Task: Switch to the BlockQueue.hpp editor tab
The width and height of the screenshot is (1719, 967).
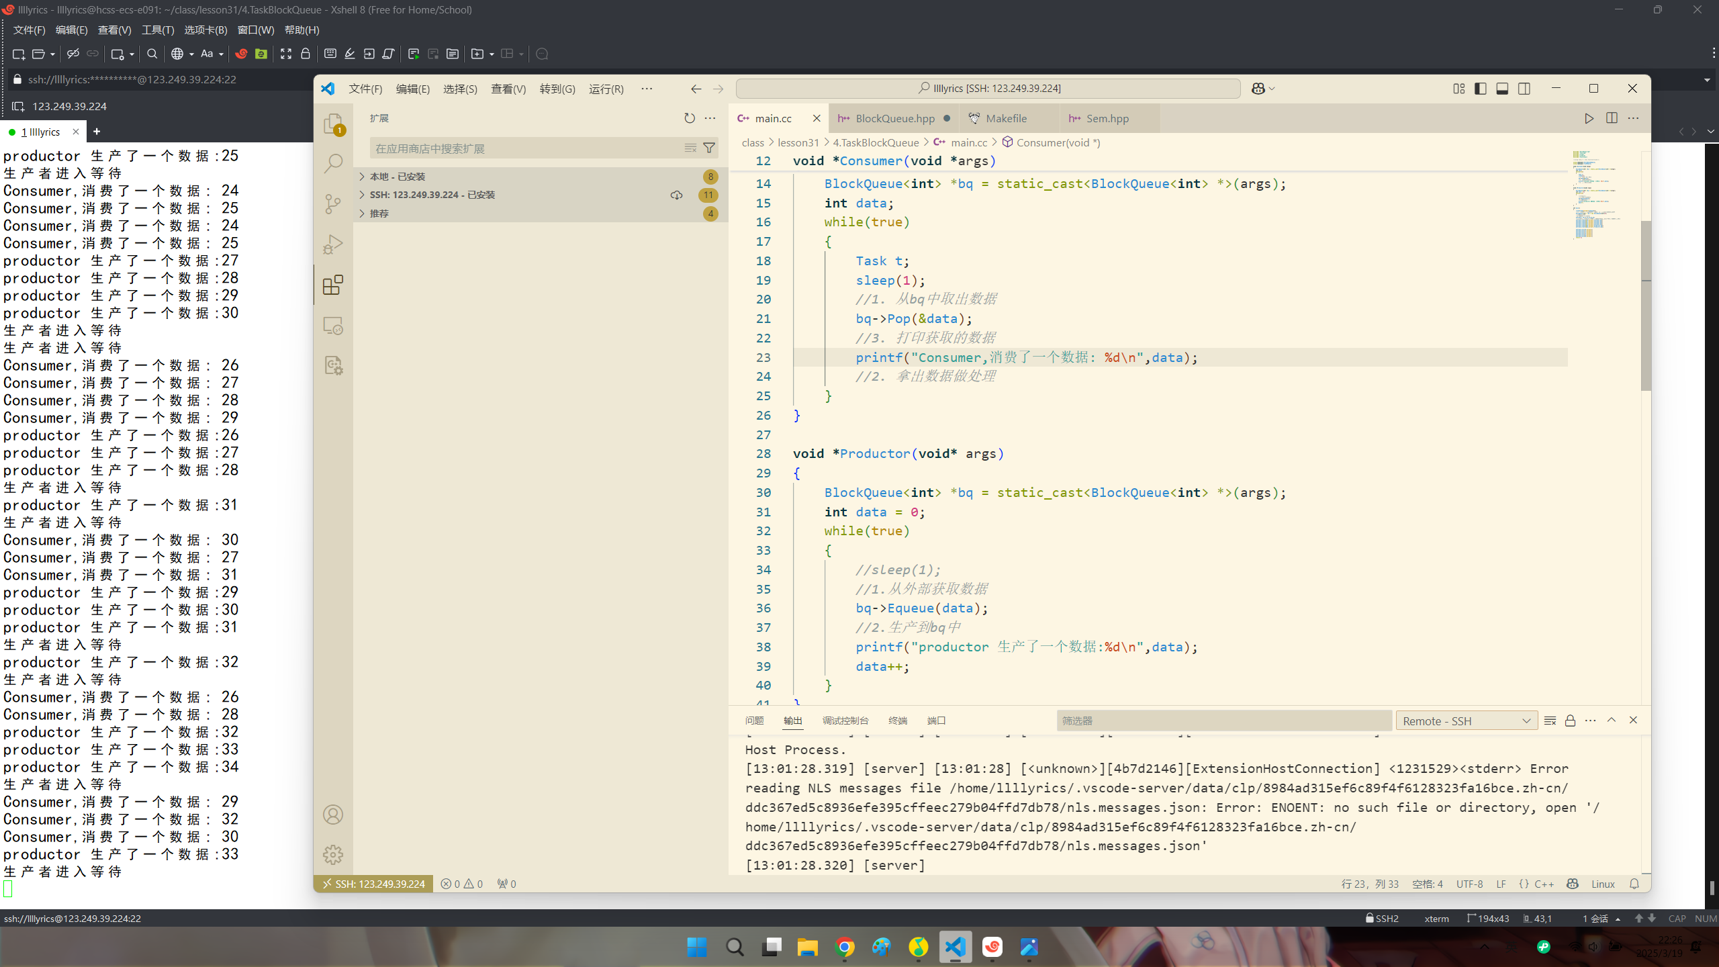Action: [894, 118]
